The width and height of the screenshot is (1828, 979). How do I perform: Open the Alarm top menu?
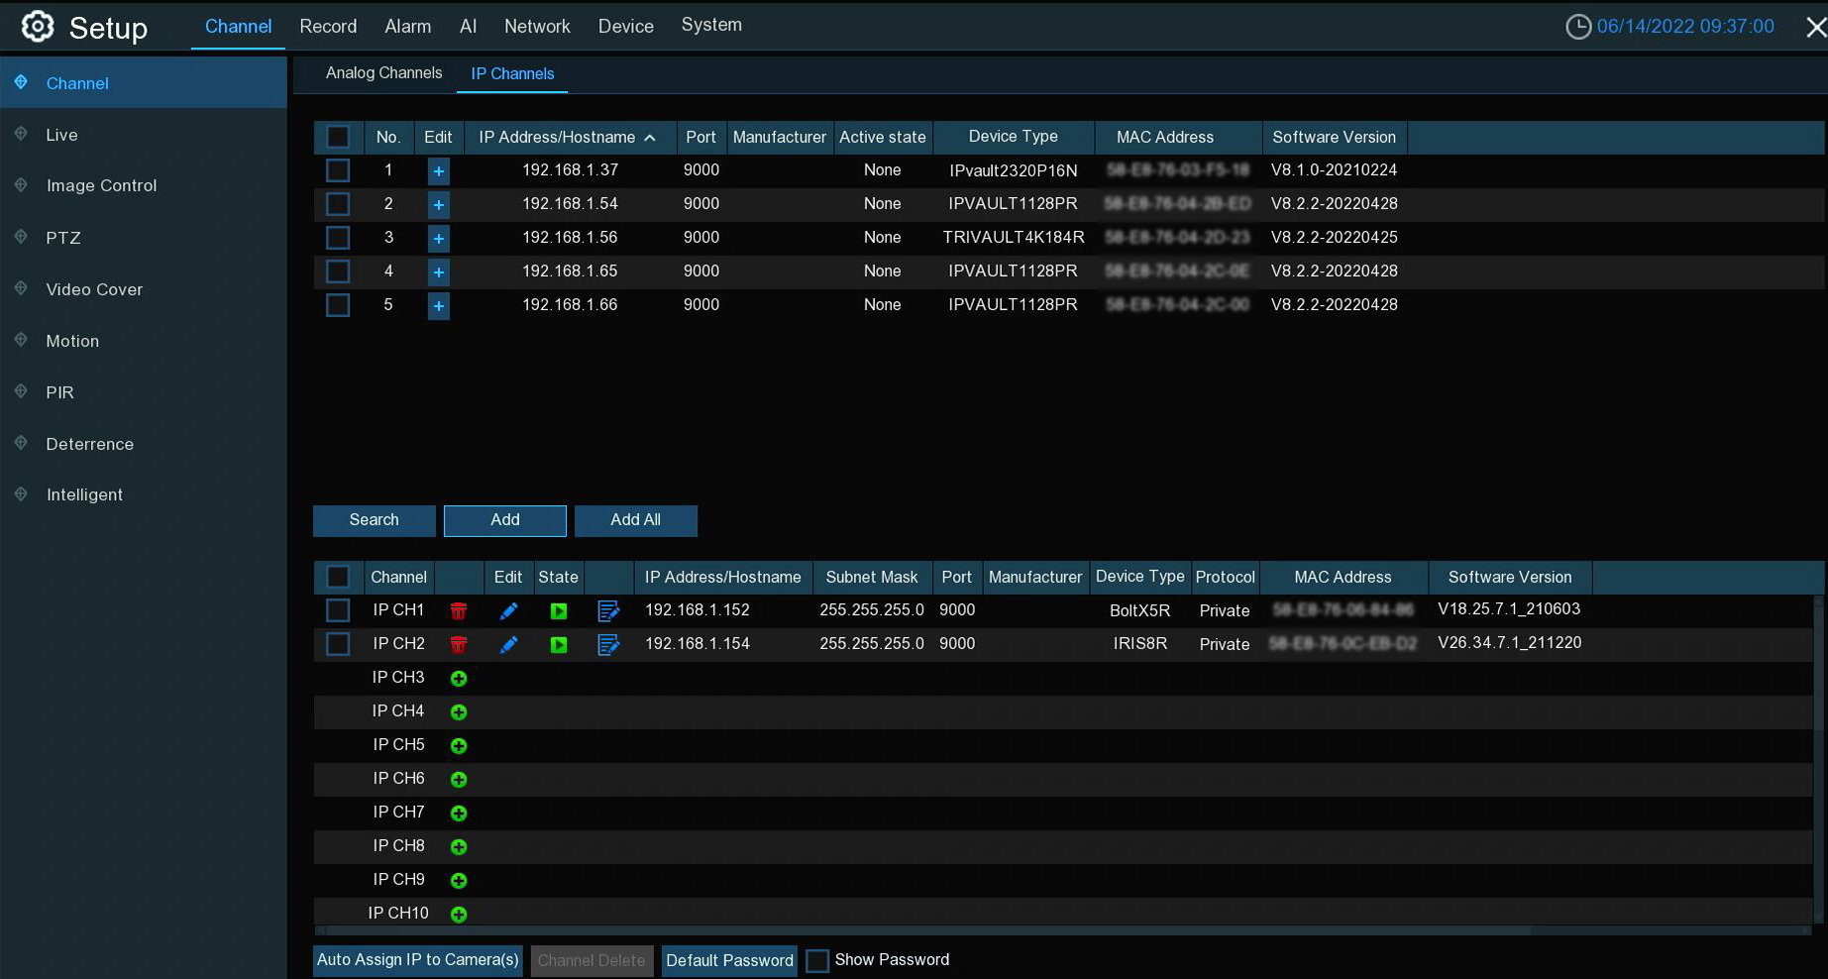tap(407, 27)
